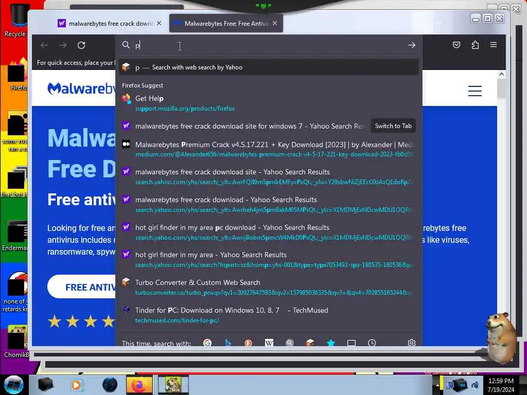The image size is (527, 395).
Task: Submit the address bar search with the arrow
Action: (x=412, y=45)
